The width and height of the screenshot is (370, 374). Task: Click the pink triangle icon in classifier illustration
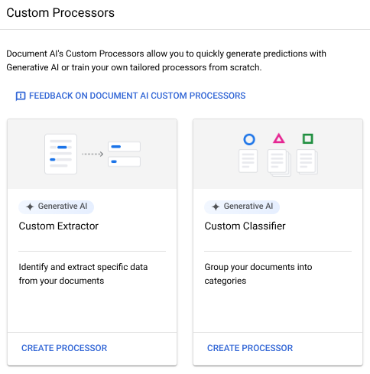tap(279, 138)
